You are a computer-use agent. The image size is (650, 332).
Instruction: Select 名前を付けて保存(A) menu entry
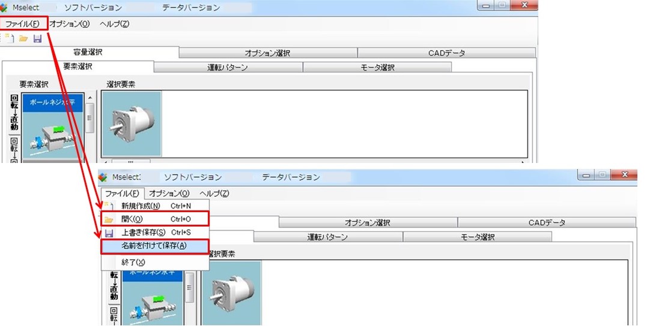[x=154, y=246]
